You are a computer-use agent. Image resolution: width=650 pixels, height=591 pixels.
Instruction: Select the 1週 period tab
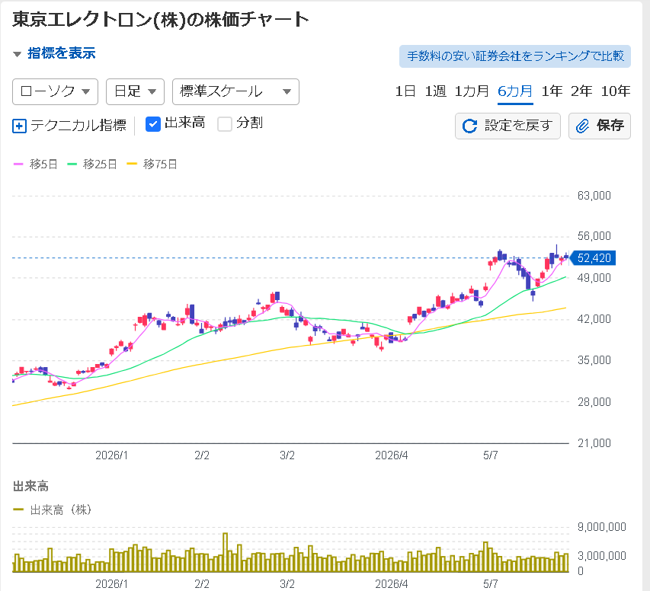click(x=435, y=91)
